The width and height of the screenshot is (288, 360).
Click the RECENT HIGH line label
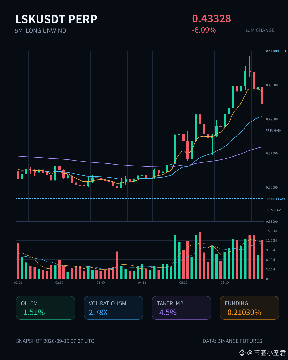(x=275, y=51)
